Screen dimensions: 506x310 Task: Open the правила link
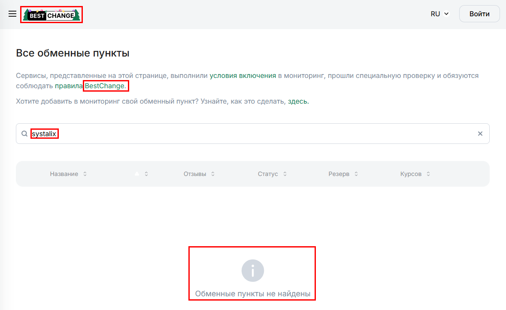(69, 86)
